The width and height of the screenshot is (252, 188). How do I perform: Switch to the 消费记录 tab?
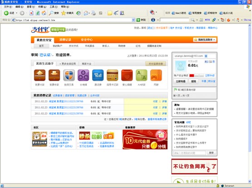pos(65,39)
